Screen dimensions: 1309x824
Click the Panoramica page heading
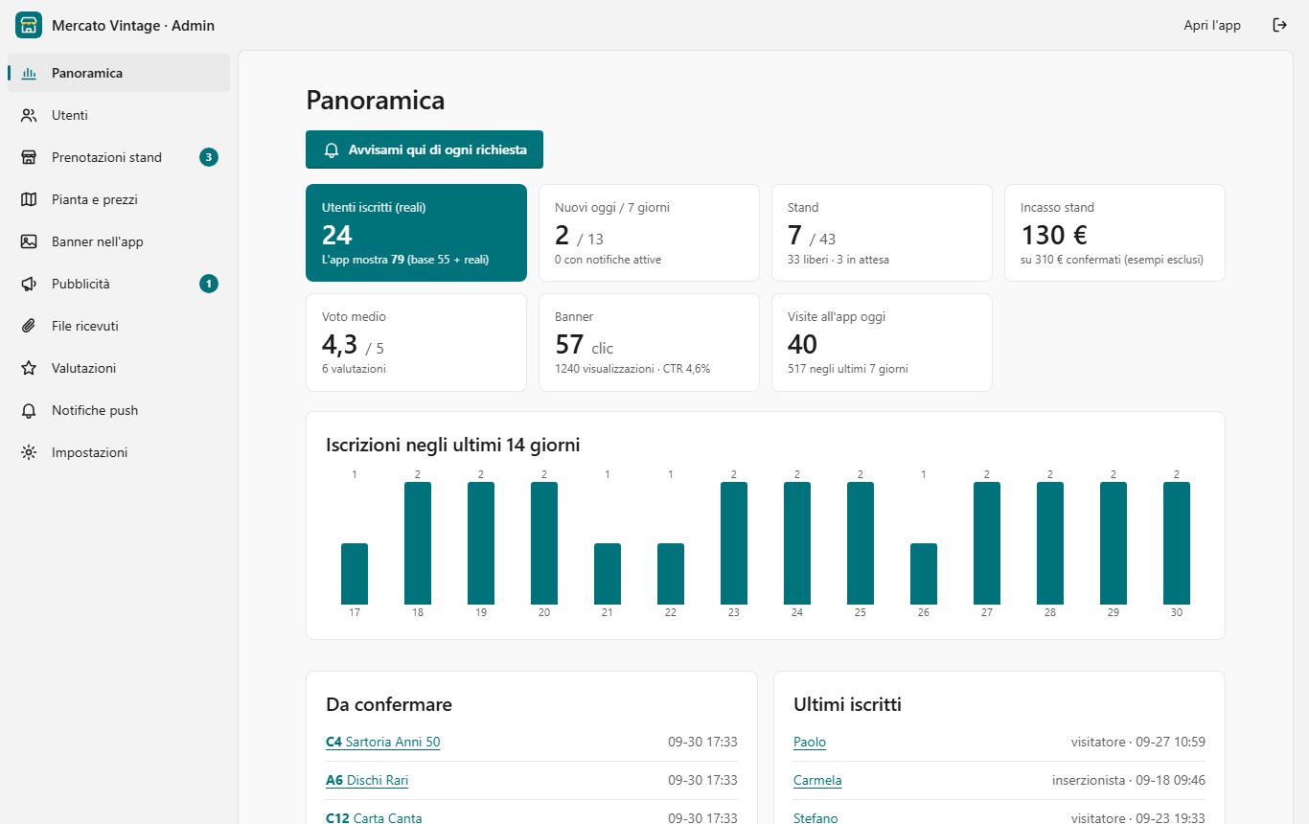point(375,101)
